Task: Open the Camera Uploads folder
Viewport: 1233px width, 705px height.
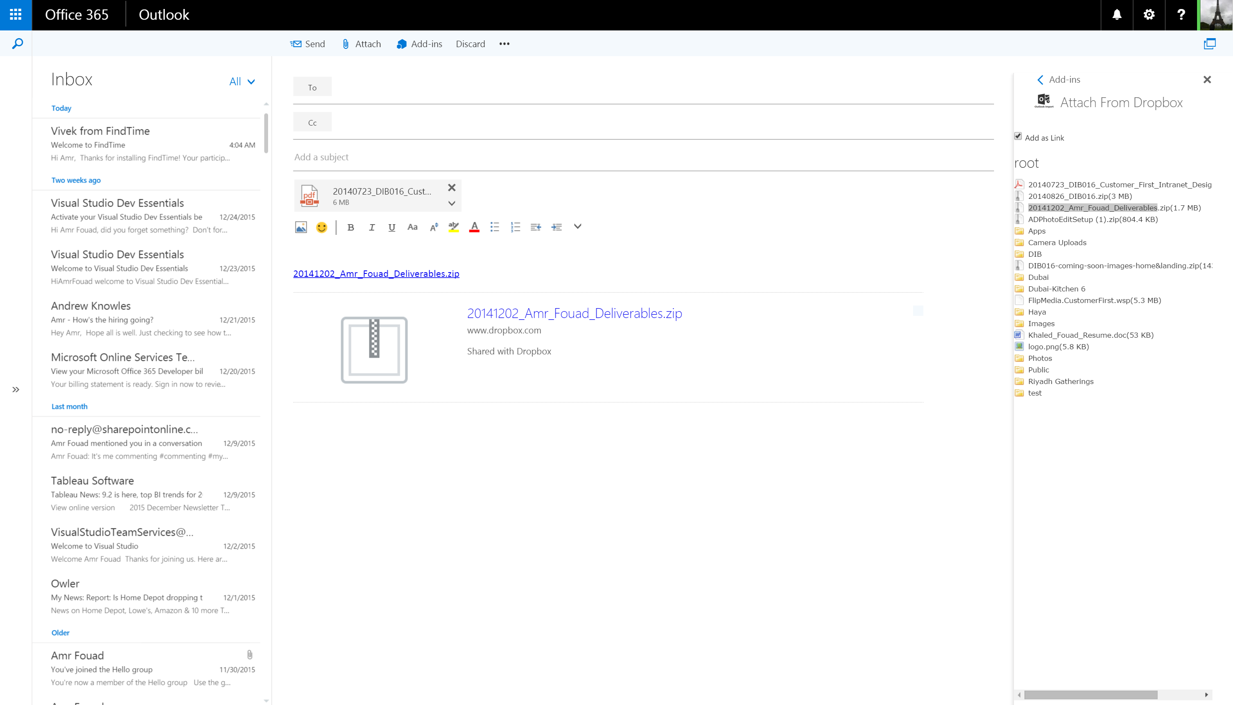Action: click(1057, 243)
